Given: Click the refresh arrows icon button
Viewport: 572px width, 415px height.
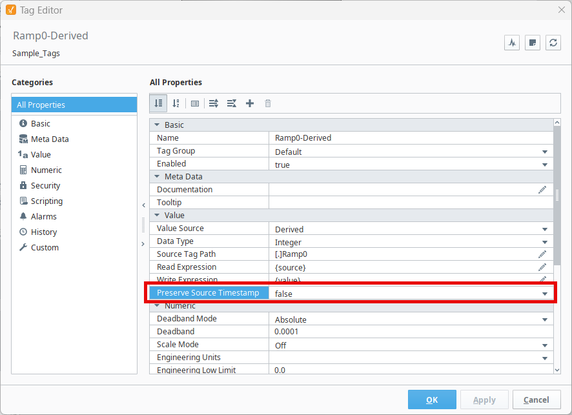Looking at the screenshot, I should point(553,43).
